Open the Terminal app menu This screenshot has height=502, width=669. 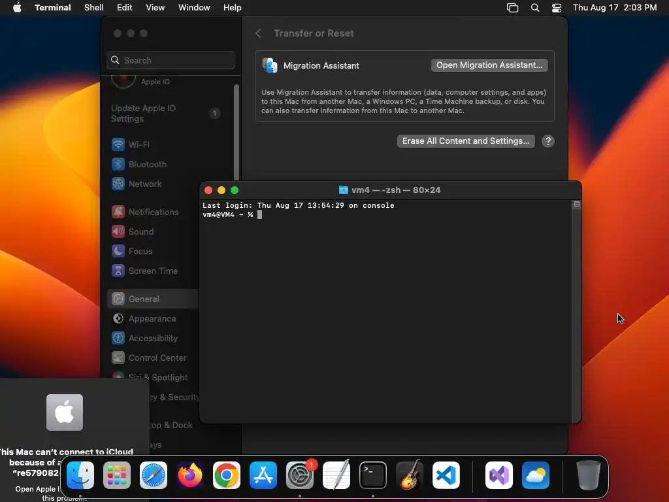pos(53,8)
